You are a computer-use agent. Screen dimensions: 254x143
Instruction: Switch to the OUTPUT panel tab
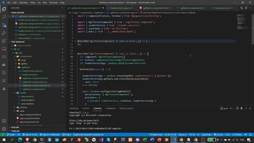(86, 108)
